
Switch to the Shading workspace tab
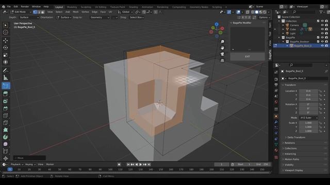click(x=133, y=7)
